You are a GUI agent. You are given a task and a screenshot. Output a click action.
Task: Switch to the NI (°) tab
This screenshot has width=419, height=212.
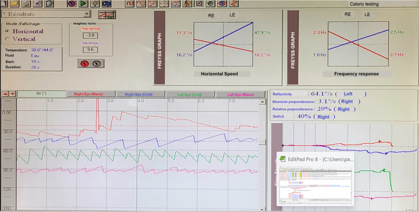point(42,94)
